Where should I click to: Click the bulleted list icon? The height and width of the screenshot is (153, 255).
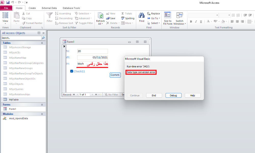coord(233,15)
